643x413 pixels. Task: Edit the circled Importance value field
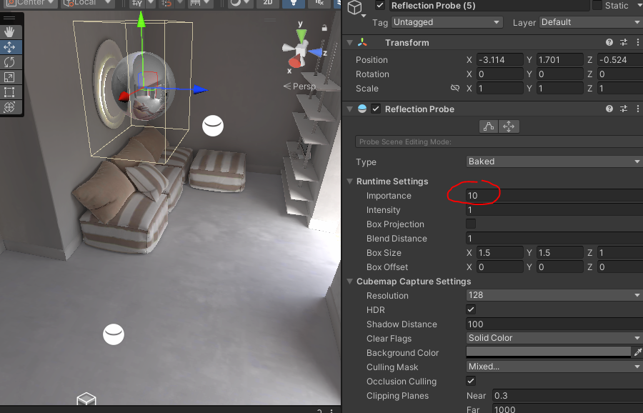[500, 195]
